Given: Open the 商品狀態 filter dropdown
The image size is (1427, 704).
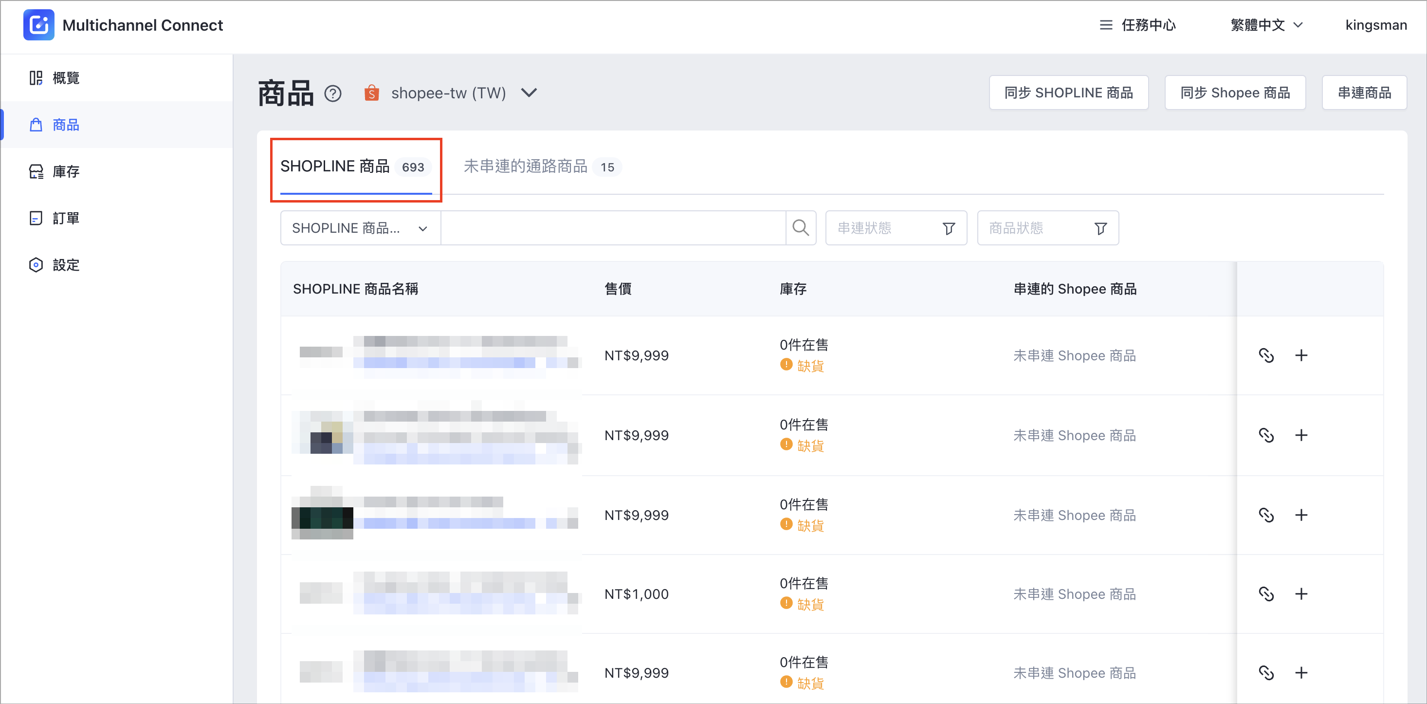Looking at the screenshot, I should click(1047, 228).
